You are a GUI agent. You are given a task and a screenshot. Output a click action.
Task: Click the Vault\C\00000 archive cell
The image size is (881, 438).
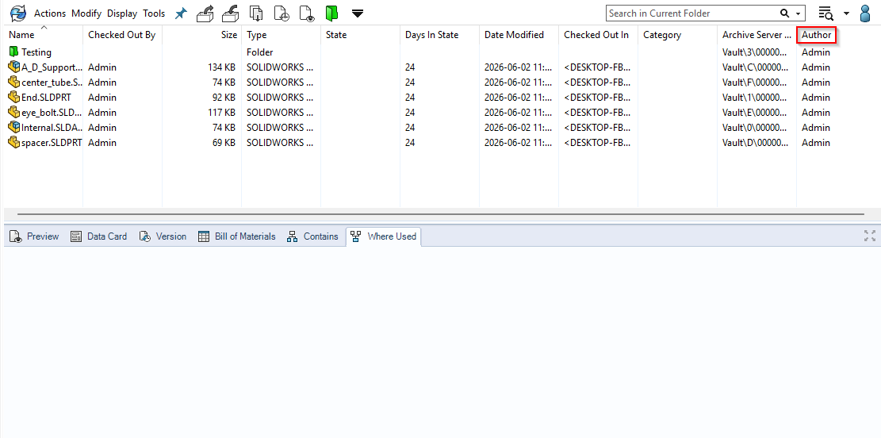point(757,67)
